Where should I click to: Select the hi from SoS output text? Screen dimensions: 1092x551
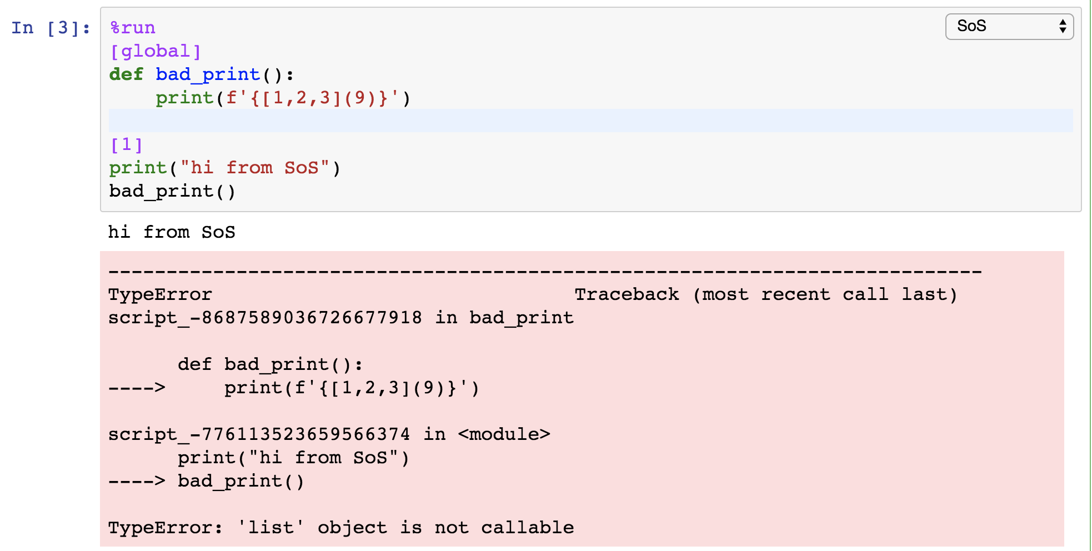(171, 232)
